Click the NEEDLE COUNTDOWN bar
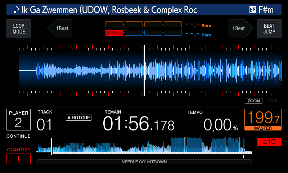This screenshot has width=288, height=173. [144, 162]
